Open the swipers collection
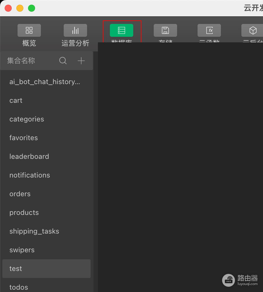This screenshot has height=292, width=263. pyautogui.click(x=46, y=250)
